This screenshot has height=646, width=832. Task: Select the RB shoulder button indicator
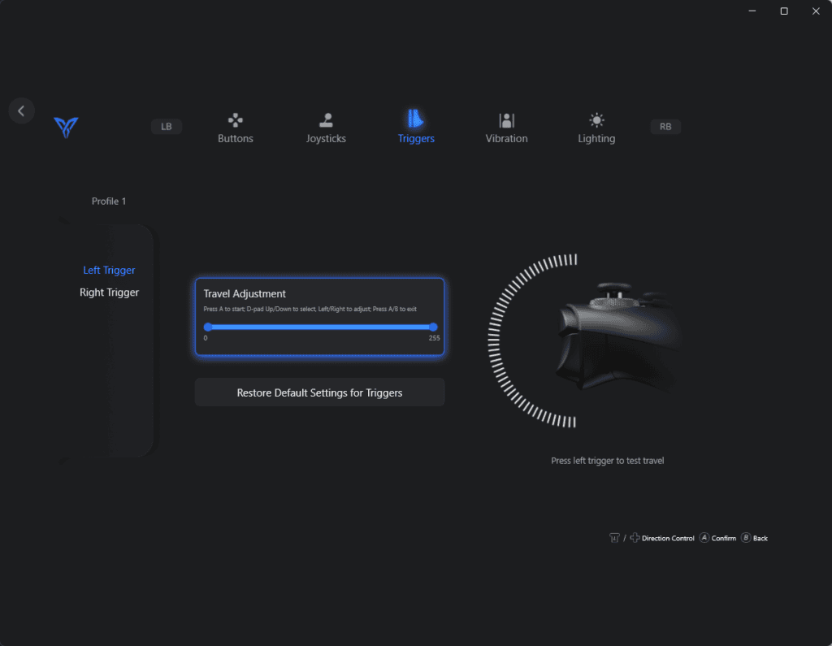(x=665, y=126)
